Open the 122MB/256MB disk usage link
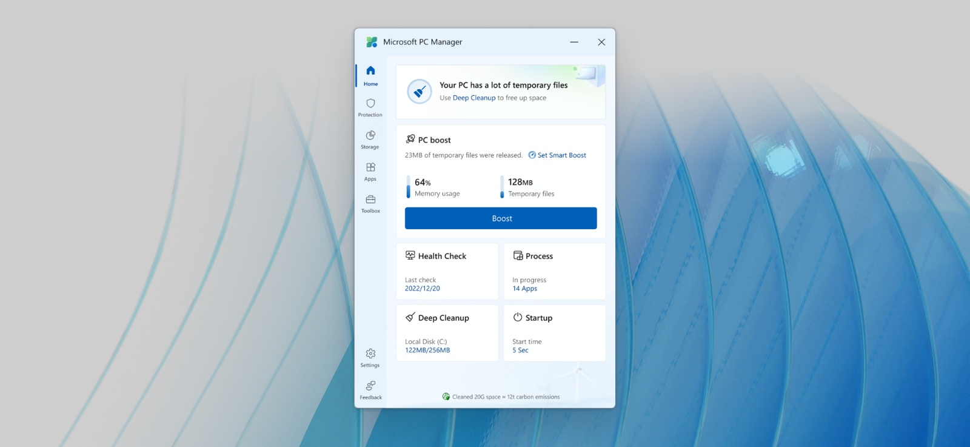 (427, 351)
